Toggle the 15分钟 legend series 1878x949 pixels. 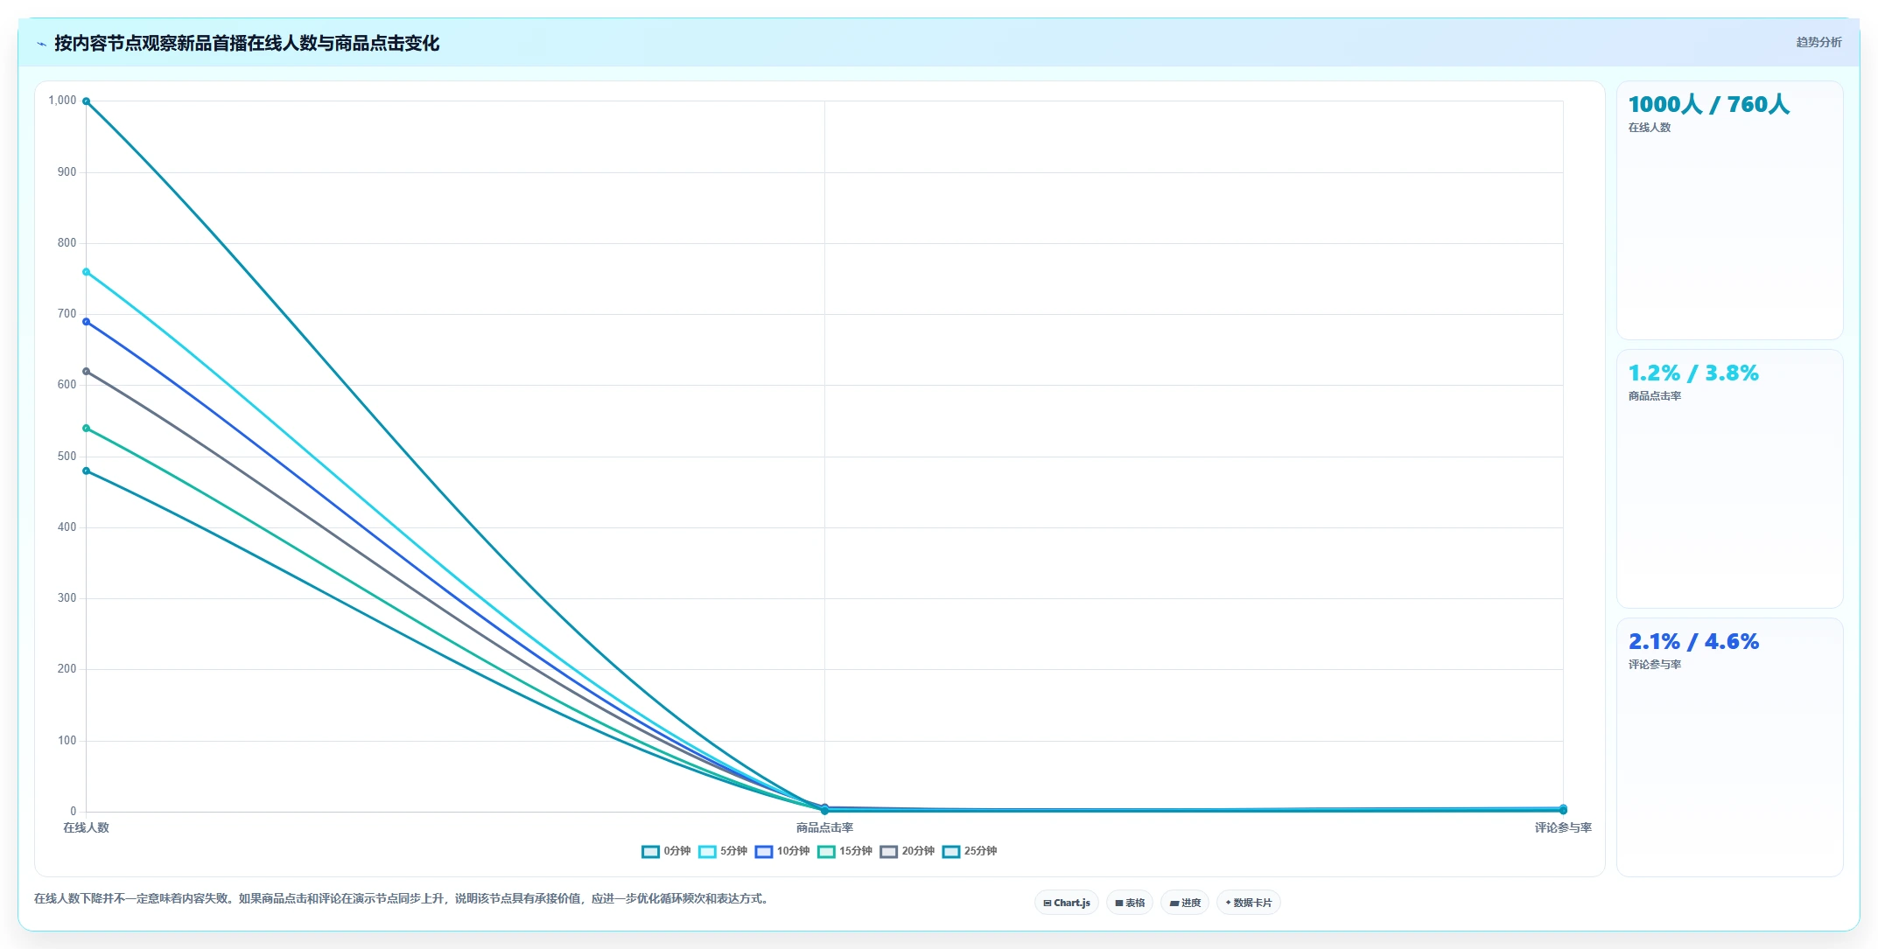[x=845, y=851]
